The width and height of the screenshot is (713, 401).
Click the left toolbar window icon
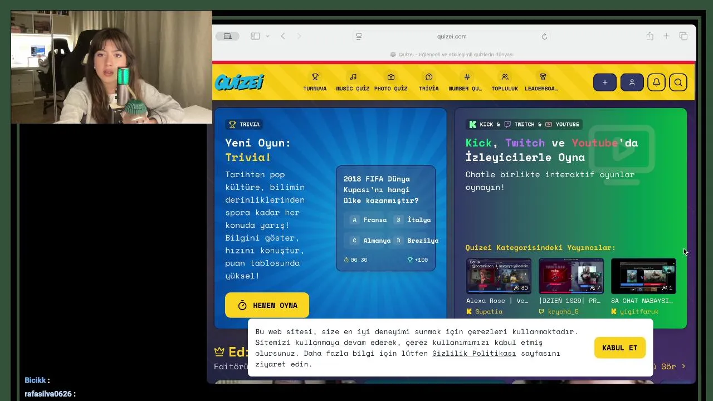click(227, 36)
